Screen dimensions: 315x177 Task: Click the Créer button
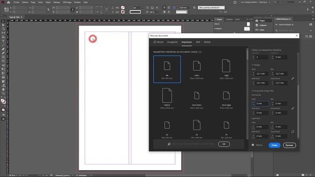click(275, 146)
